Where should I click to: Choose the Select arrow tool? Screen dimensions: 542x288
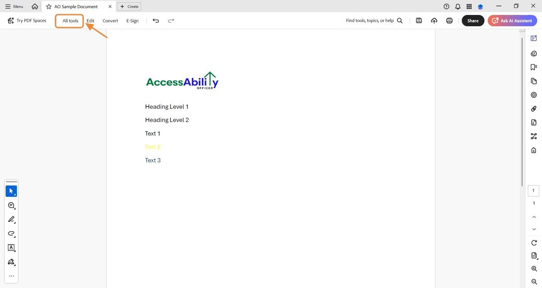tap(11, 191)
